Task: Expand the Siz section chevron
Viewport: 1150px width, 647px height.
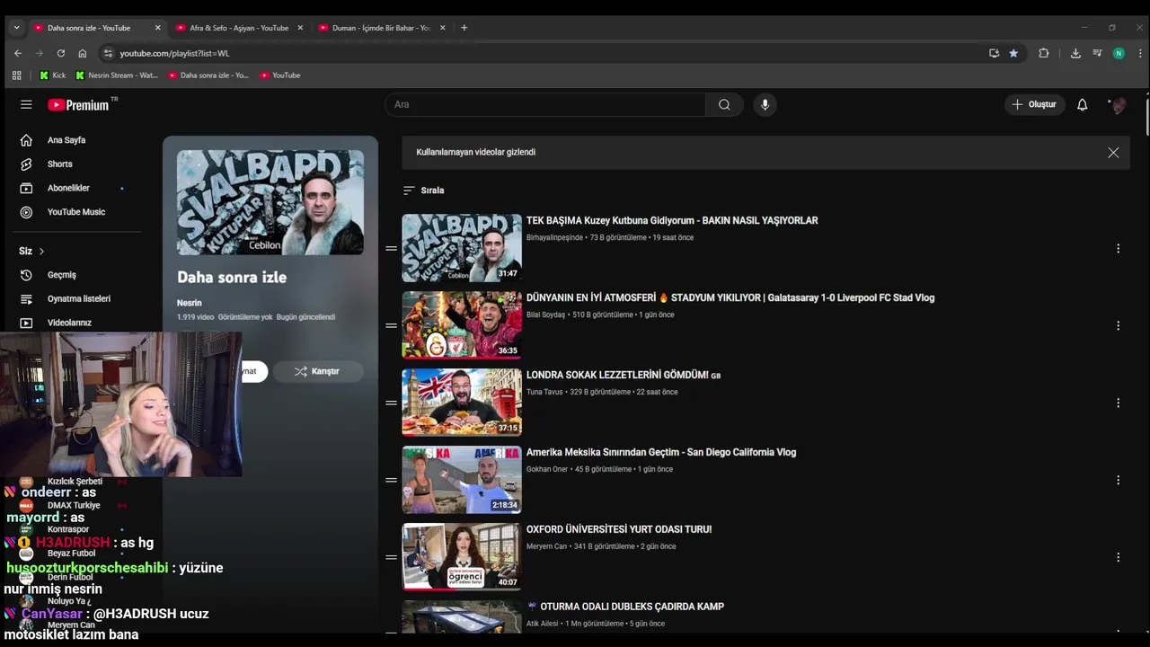Action: (41, 251)
